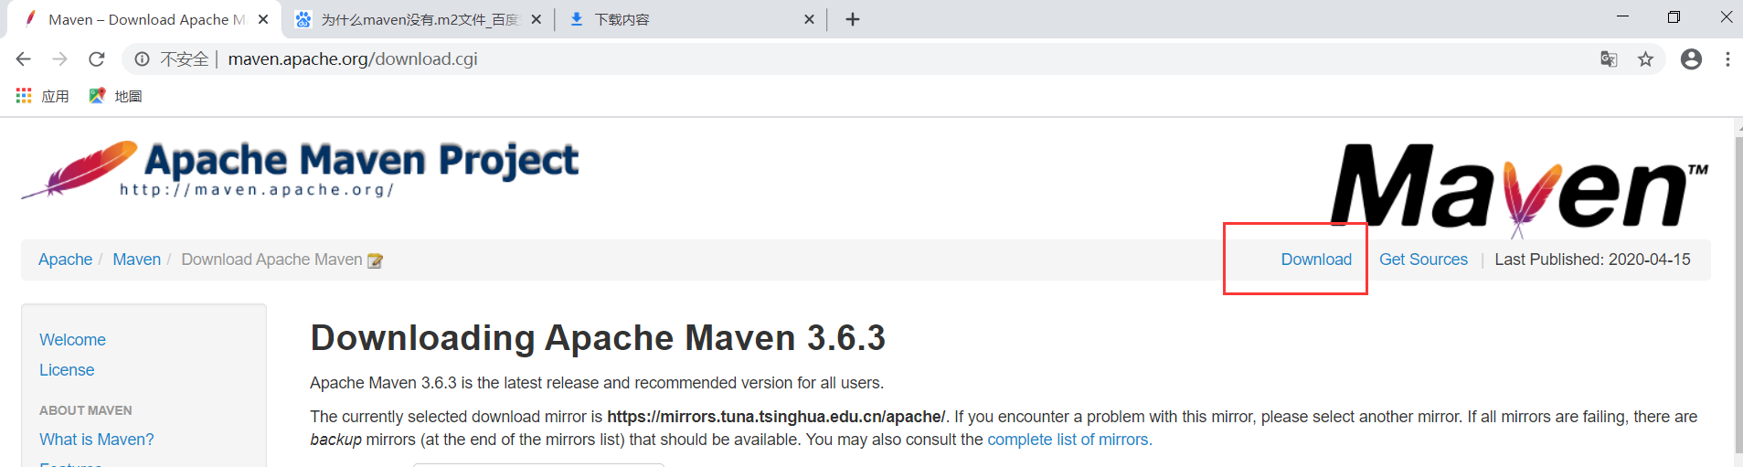Open Google Translate icon in address bar
This screenshot has height=467, width=1743.
(x=1609, y=59)
